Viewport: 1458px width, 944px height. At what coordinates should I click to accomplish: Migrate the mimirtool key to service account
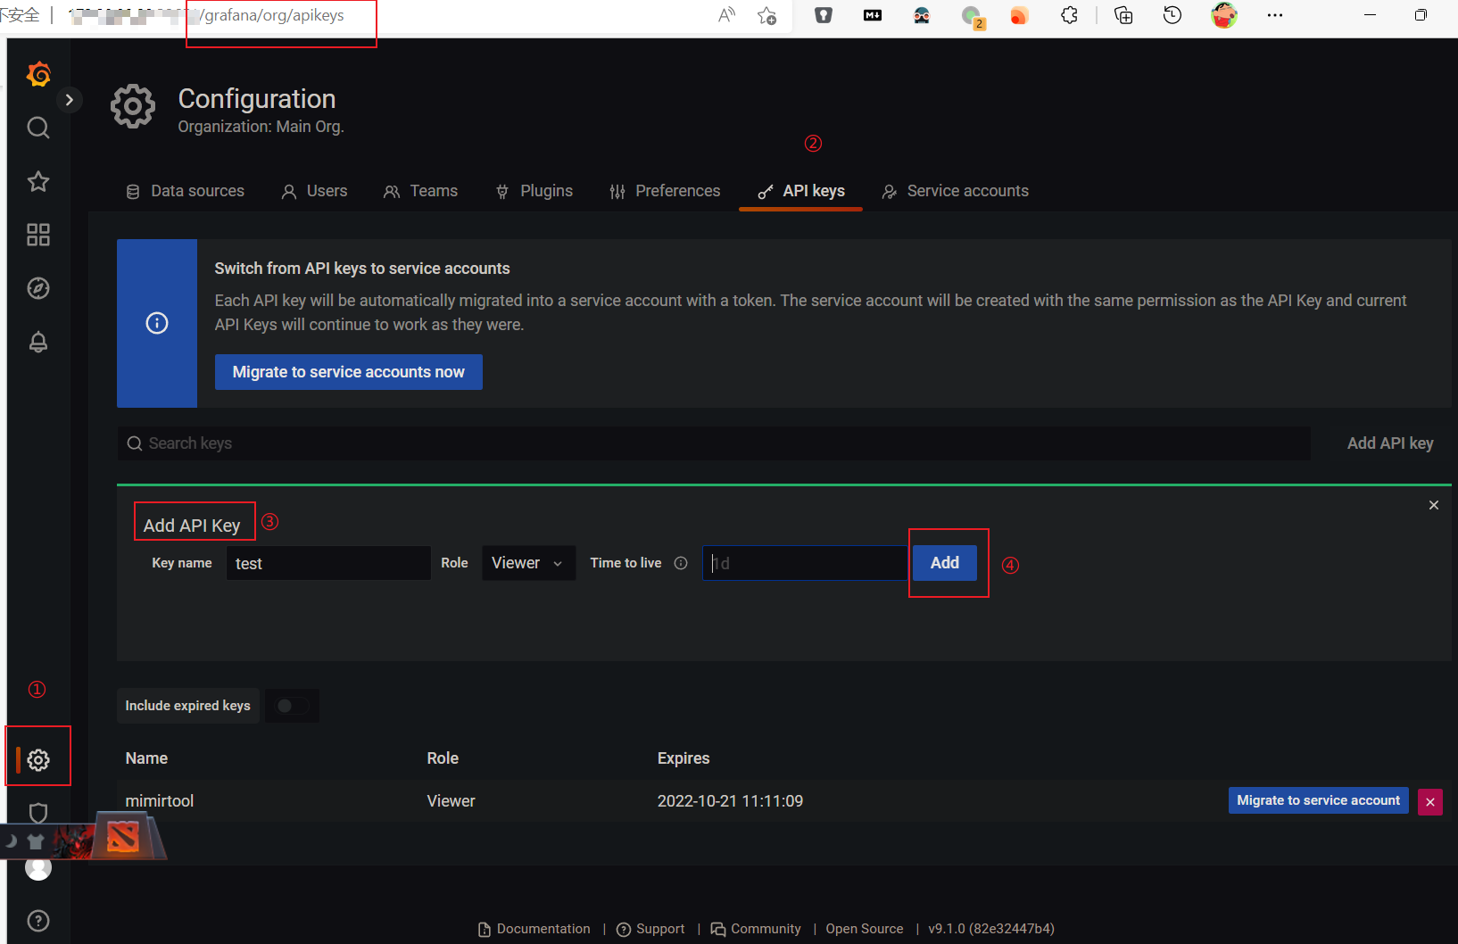click(1318, 800)
